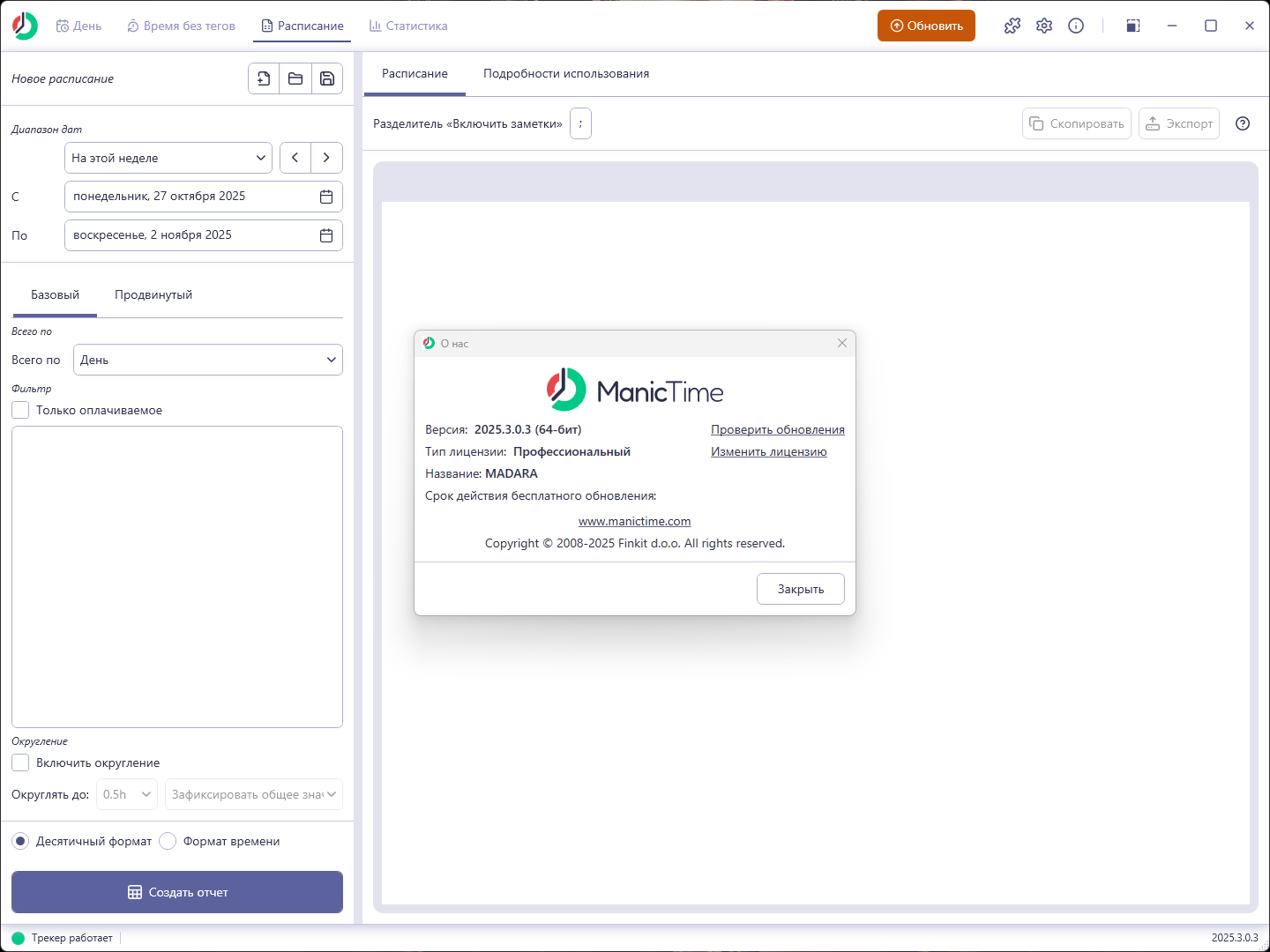
Task: Click the ManicTime logo in the About dialog
Action: pos(635,390)
